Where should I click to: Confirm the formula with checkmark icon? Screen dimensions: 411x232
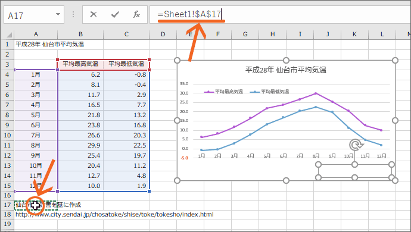(x=115, y=14)
